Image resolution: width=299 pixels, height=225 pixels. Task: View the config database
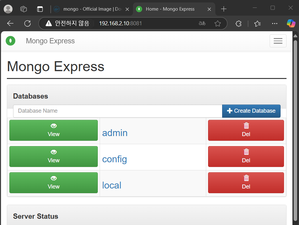[54, 157]
